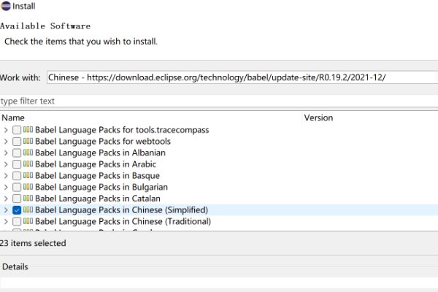Viewport: 438px width, 292px height.
Task: Expand the webtools language packs node
Action: [6, 142]
